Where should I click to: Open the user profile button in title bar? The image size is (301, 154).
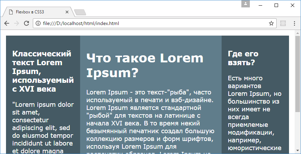pos(246,4)
